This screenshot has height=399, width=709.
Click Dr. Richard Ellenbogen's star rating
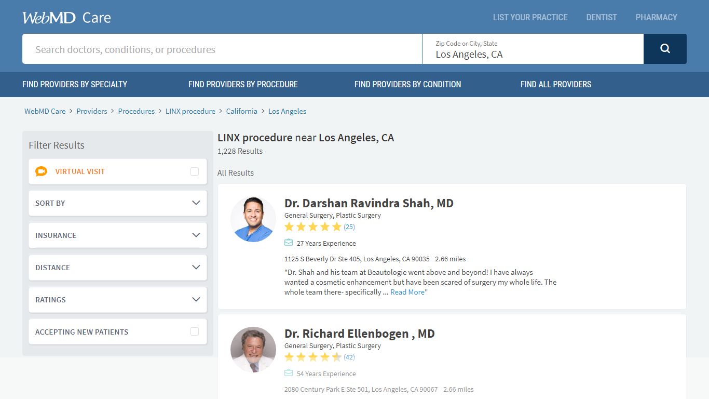click(x=313, y=357)
